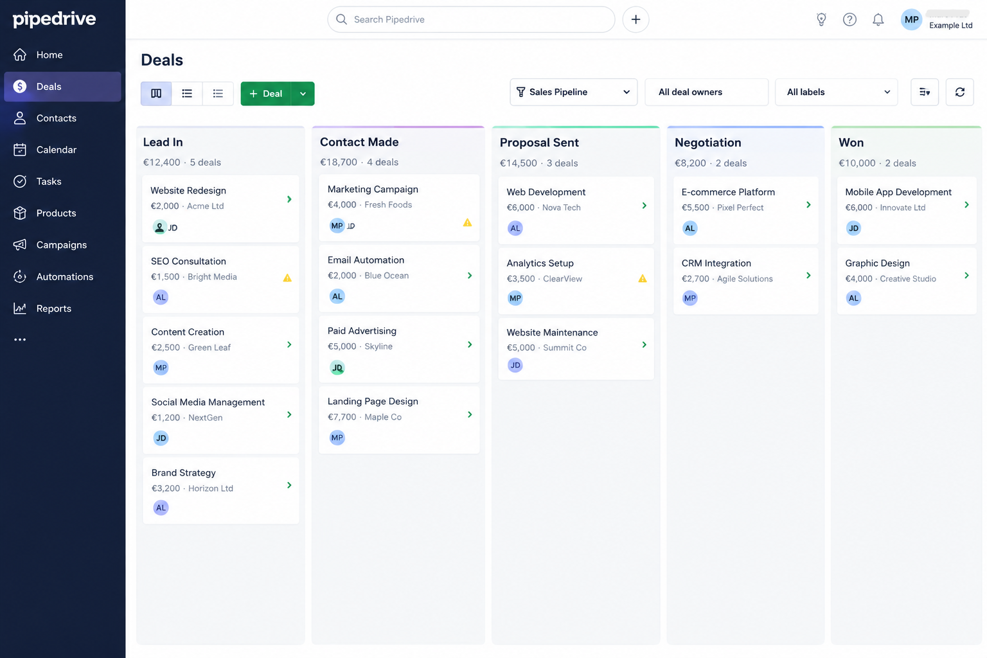Open the All deal owners filter
987x658 pixels.
[x=707, y=92]
